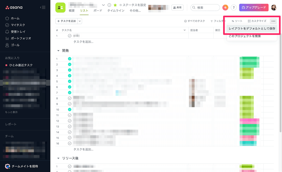Click the pink tag on task 12
The width and height of the screenshot is (282, 172).
pos(250,121)
